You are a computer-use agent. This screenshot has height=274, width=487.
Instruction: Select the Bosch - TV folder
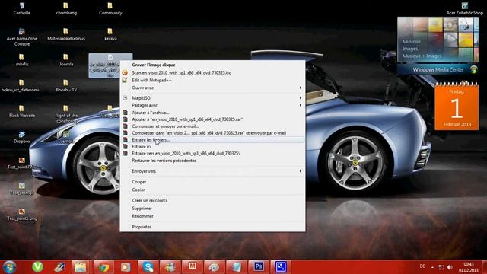tap(66, 86)
